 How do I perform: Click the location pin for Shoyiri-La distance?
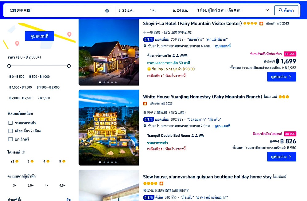pyautogui.click(x=145, y=46)
